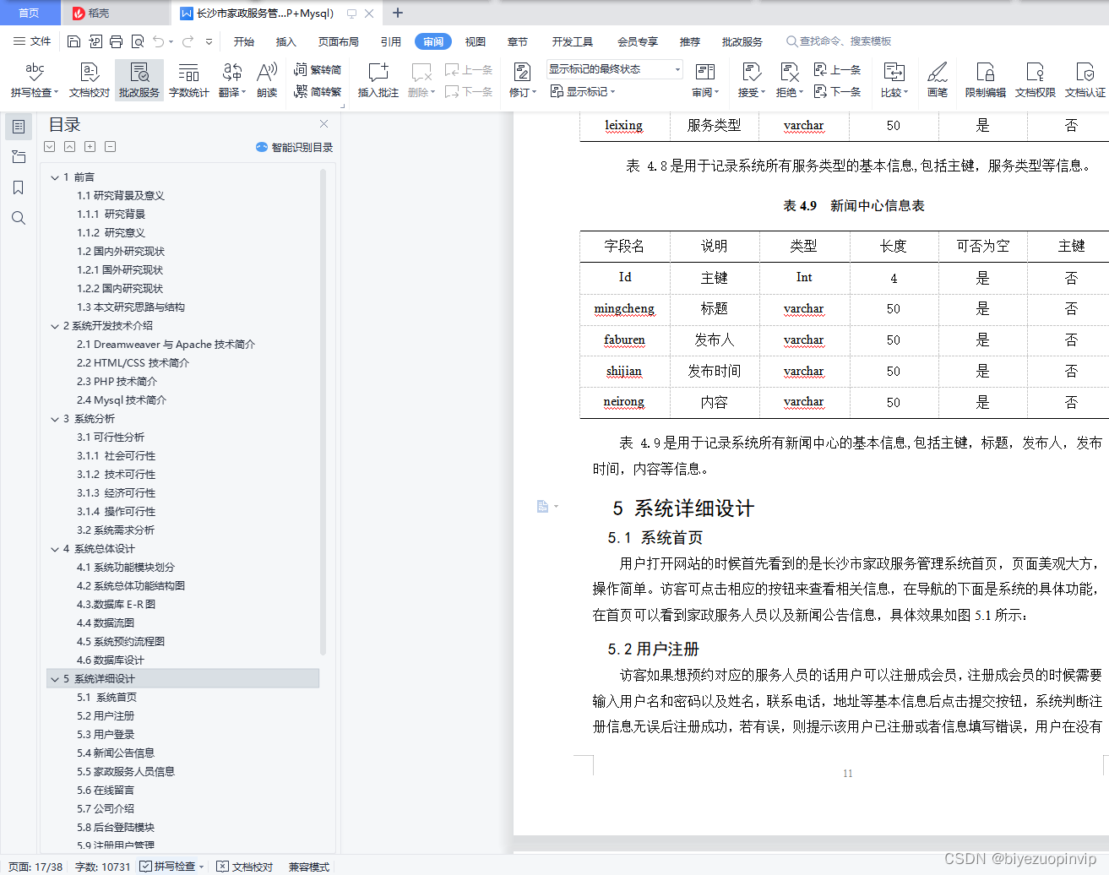Switch to the 开始 ribbon tab

pyautogui.click(x=244, y=41)
